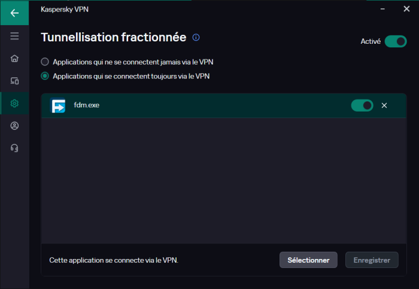Viewport: 419px width, 289px height.
Task: Click info icon beside Tunnellisation fractionnée
Action: tap(196, 37)
